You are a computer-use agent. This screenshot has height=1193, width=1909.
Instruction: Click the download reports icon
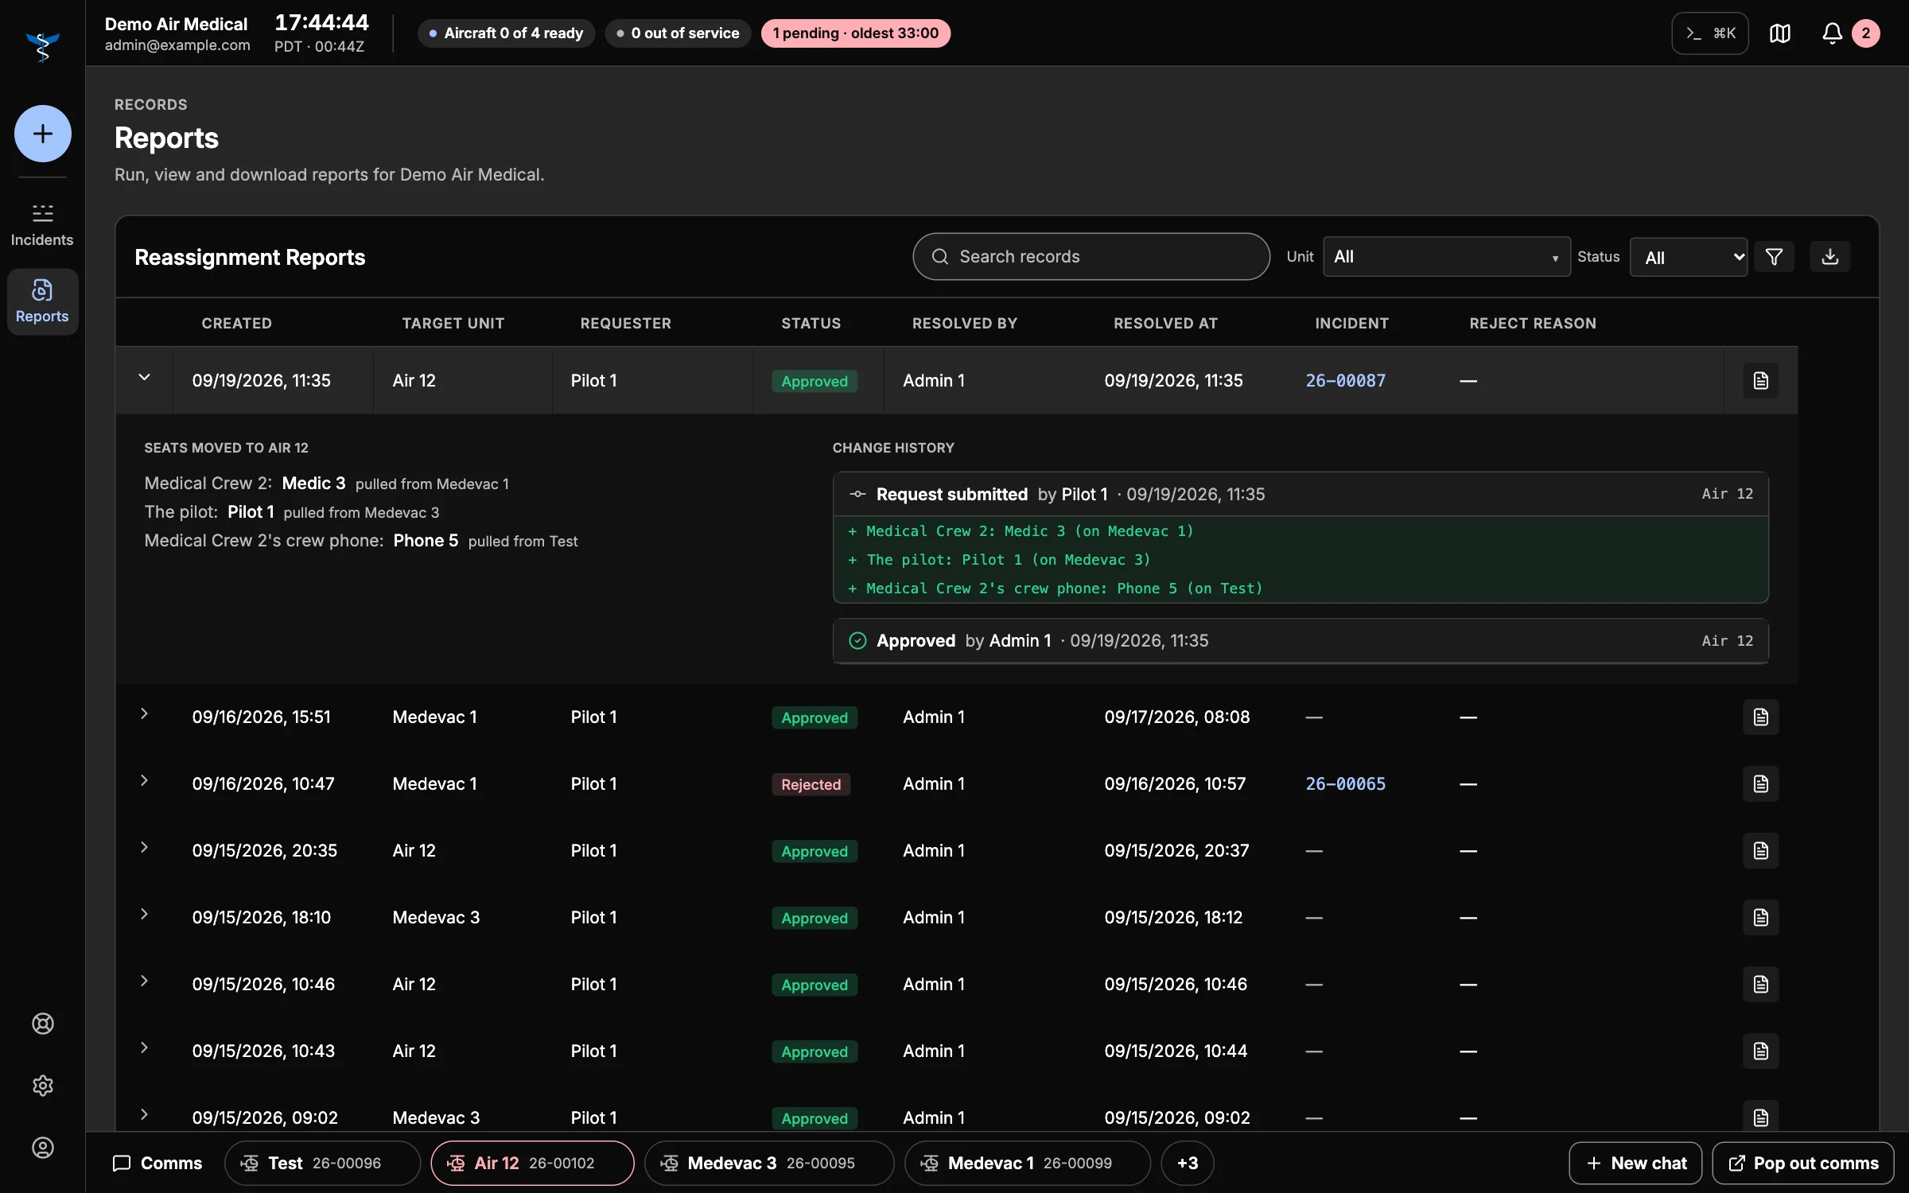(x=1829, y=257)
